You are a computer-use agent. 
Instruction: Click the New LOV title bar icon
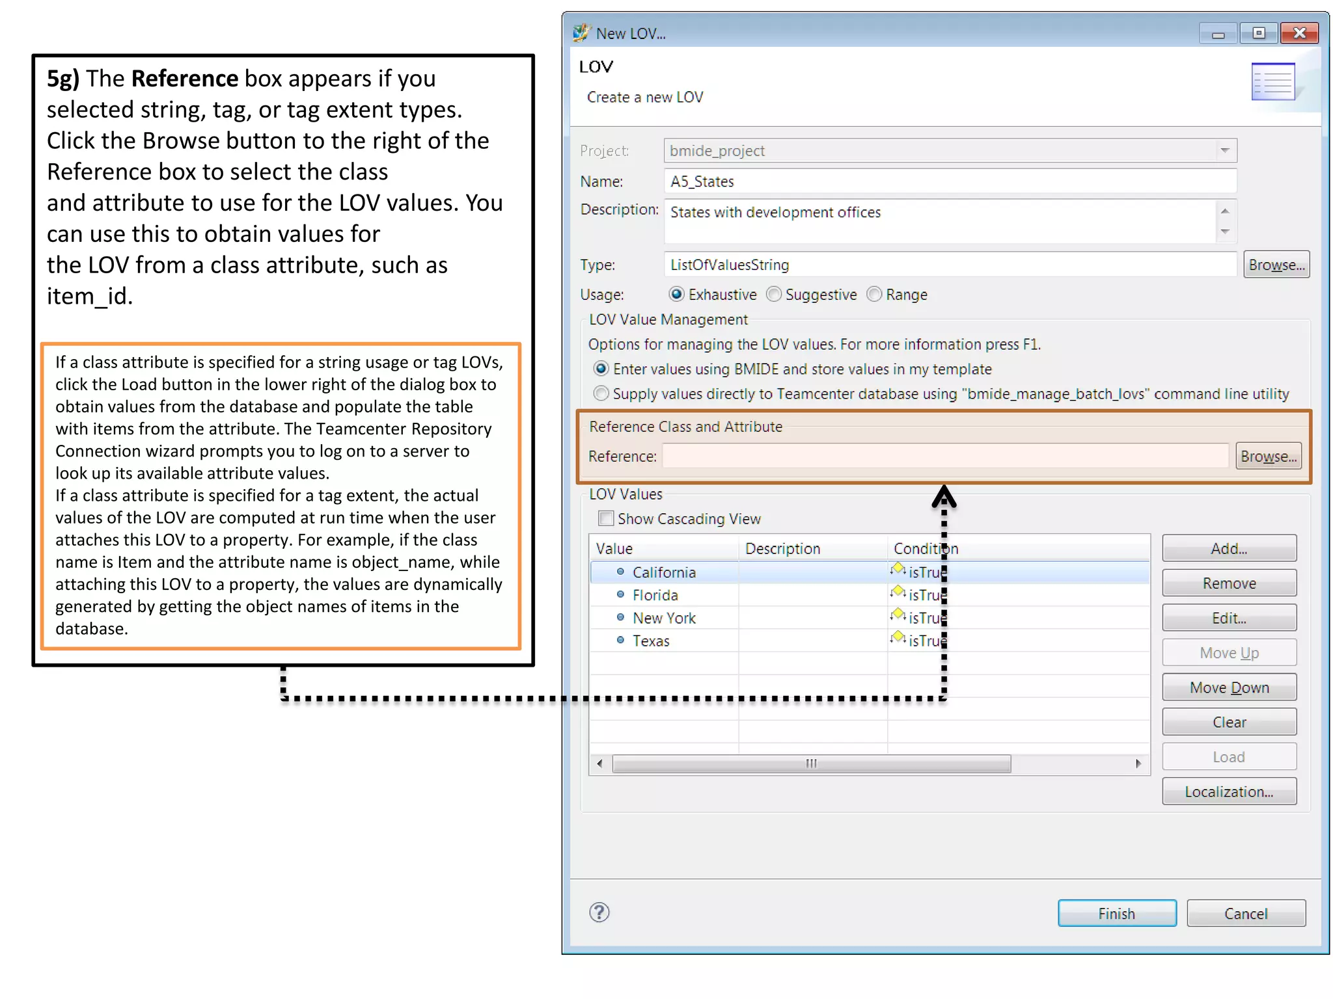click(581, 33)
